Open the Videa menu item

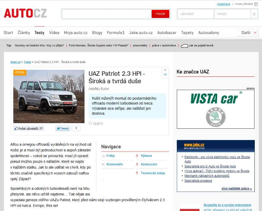click(x=54, y=33)
